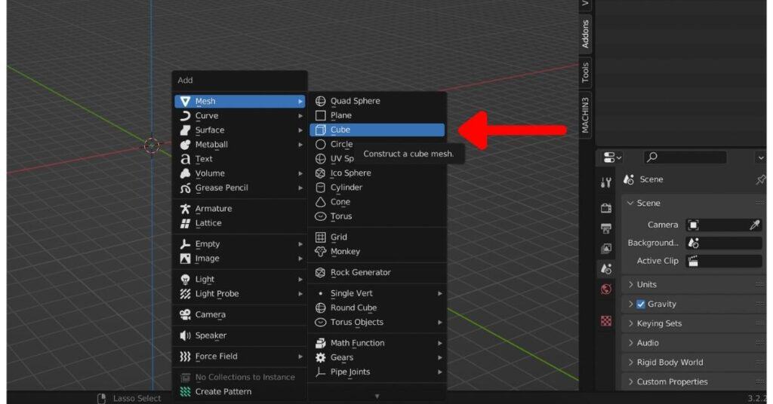Open the World properties tab
This screenshot has width=773, height=404.
(x=605, y=289)
